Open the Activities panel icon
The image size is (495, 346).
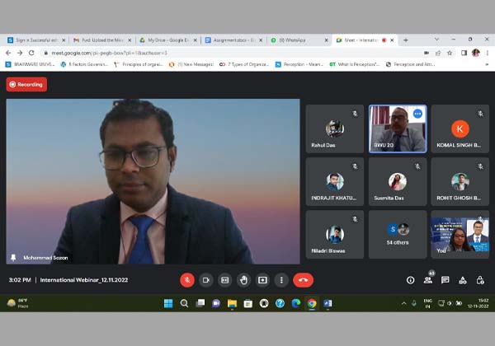pos(463,280)
